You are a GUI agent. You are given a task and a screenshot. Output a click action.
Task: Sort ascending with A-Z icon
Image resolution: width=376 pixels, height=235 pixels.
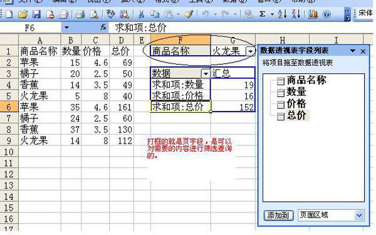pos(283,14)
